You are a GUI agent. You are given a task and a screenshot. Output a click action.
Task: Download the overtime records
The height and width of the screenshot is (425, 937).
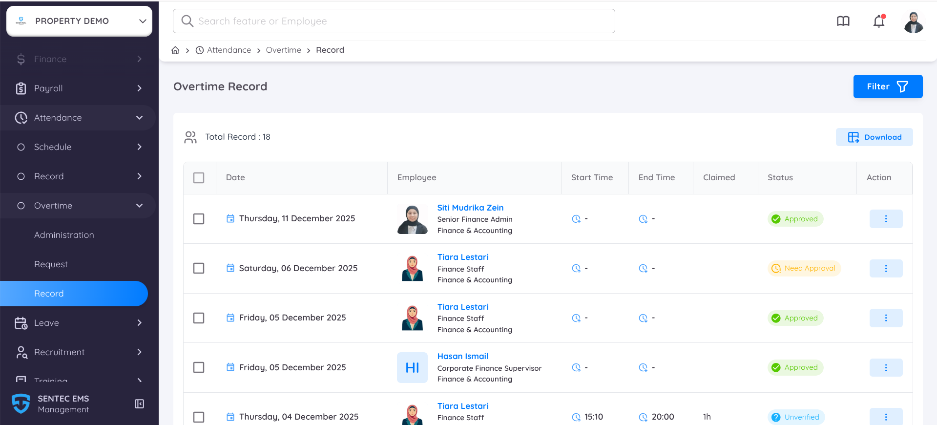pos(874,137)
